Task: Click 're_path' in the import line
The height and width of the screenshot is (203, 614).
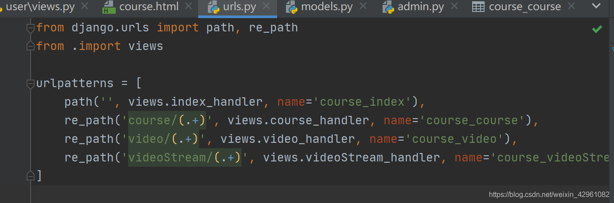Action: tap(274, 28)
